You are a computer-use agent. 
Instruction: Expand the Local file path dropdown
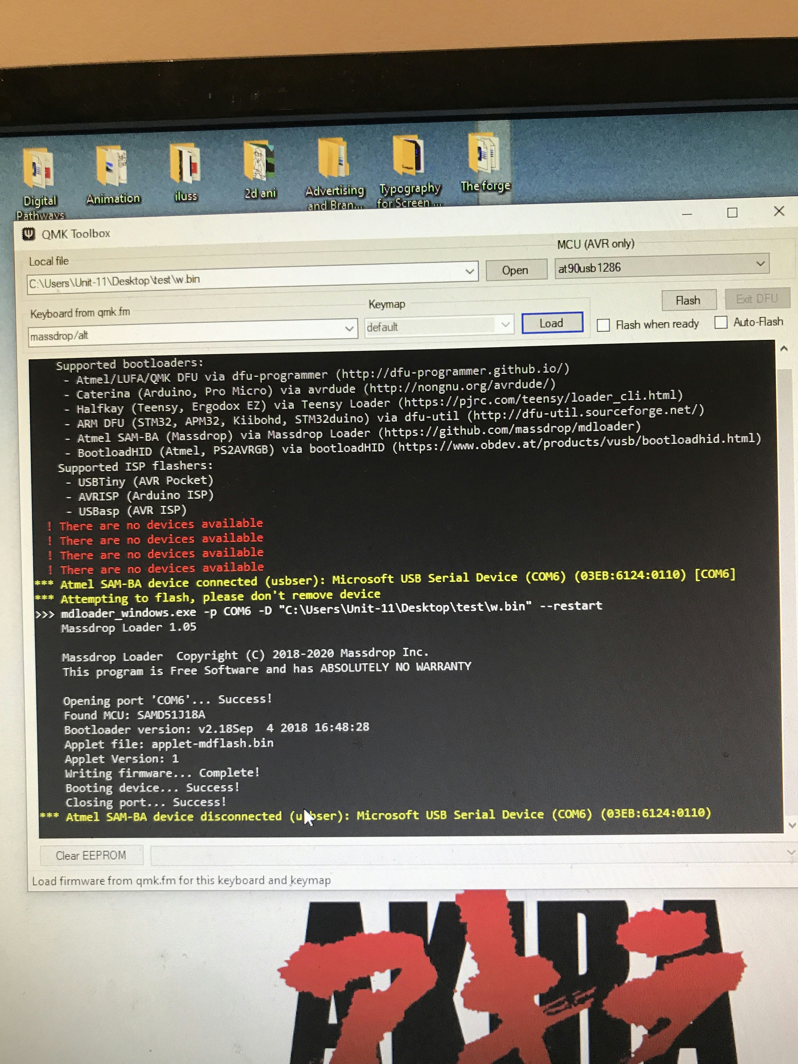pyautogui.click(x=469, y=272)
